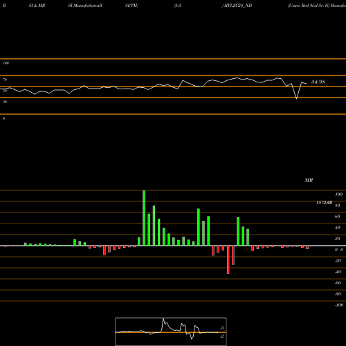This screenshot has height=346, width=346.
Task: Click the longest red MR bar
Action: click(228, 259)
